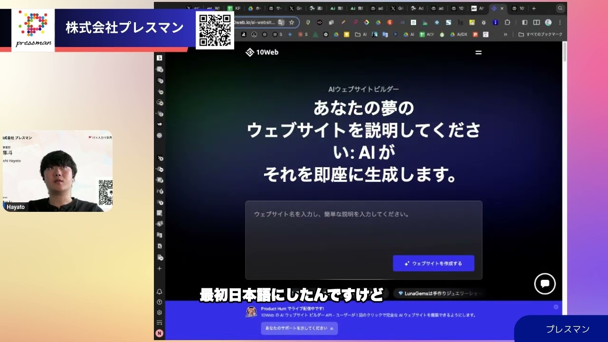Open the Chrome three-dot menu
Screen dimensions: 608x342
(560, 22)
